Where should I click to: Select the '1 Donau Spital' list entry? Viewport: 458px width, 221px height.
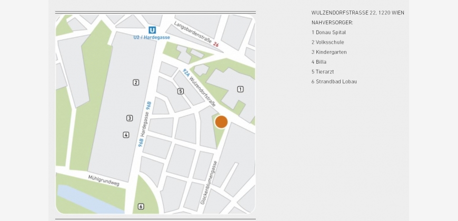(x=328, y=33)
